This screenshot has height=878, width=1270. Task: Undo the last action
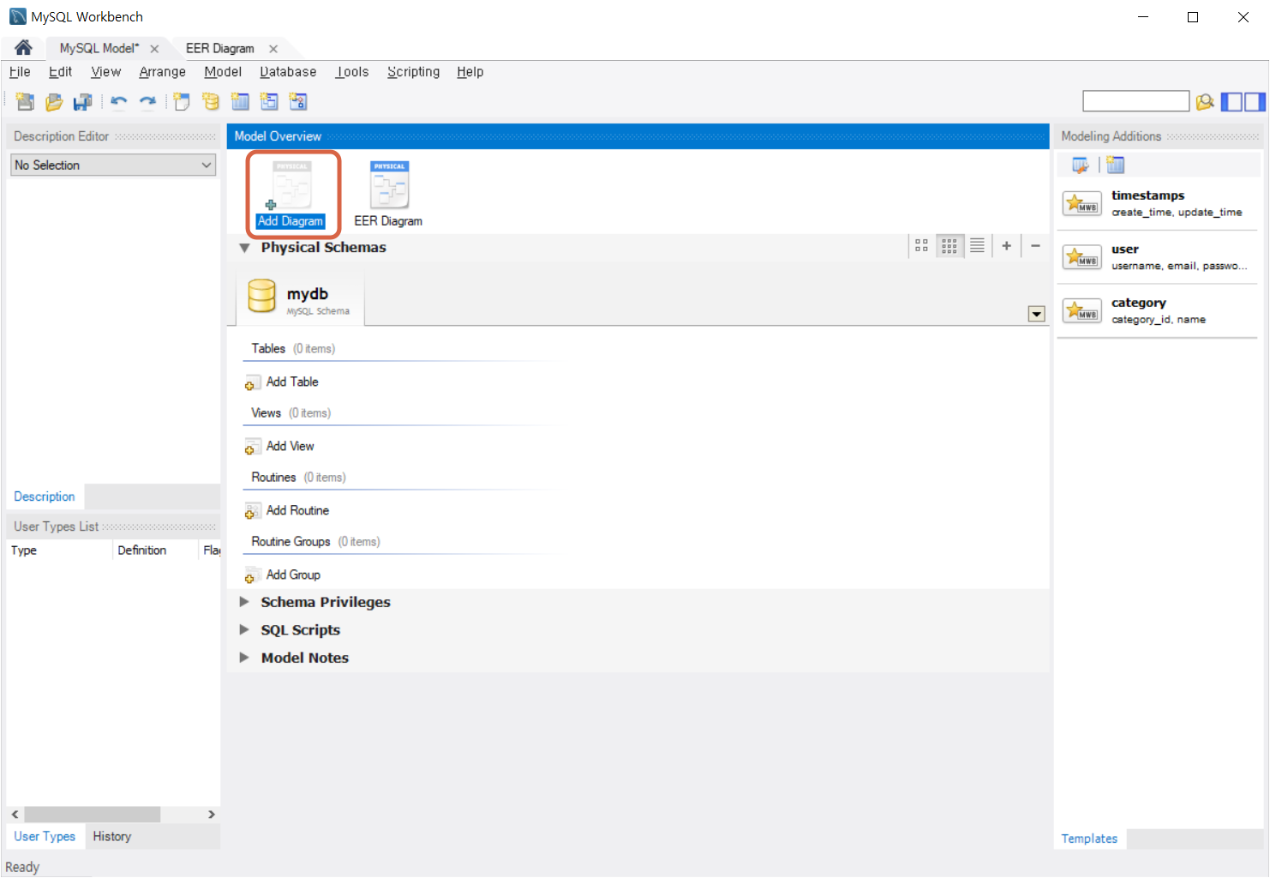pyautogui.click(x=119, y=102)
